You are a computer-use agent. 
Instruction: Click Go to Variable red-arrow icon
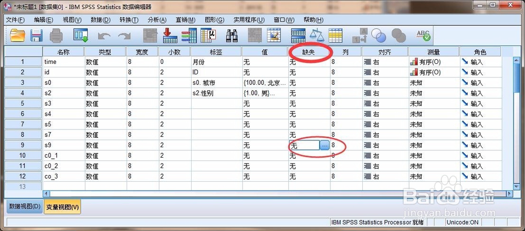[x=170, y=36]
